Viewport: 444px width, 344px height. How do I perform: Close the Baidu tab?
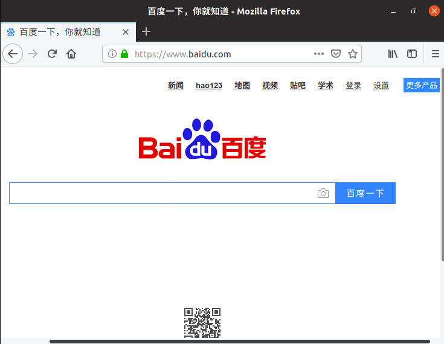pyautogui.click(x=126, y=32)
